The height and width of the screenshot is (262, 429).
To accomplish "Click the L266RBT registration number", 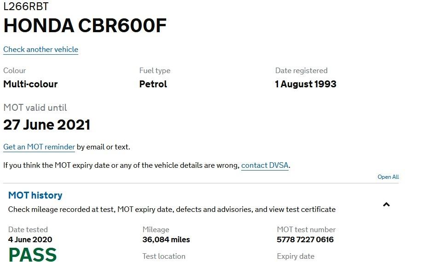I will (26, 6).
